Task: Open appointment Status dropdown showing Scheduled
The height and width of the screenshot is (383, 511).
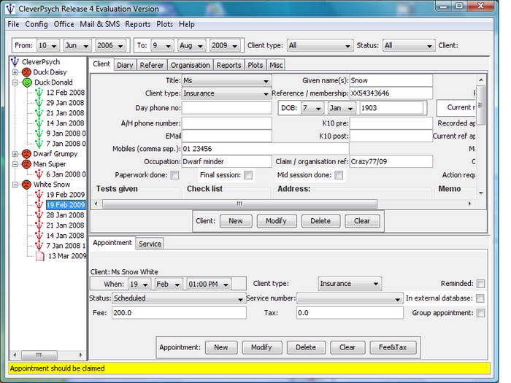Action: click(178, 298)
